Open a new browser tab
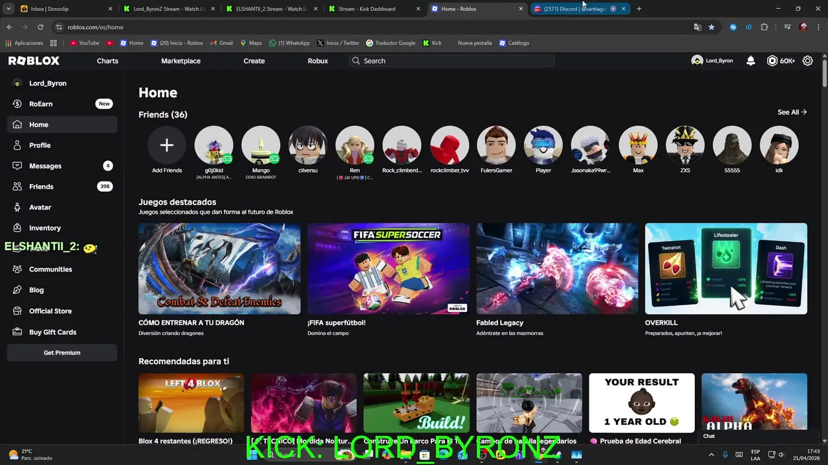The width and height of the screenshot is (828, 465). 639,9
